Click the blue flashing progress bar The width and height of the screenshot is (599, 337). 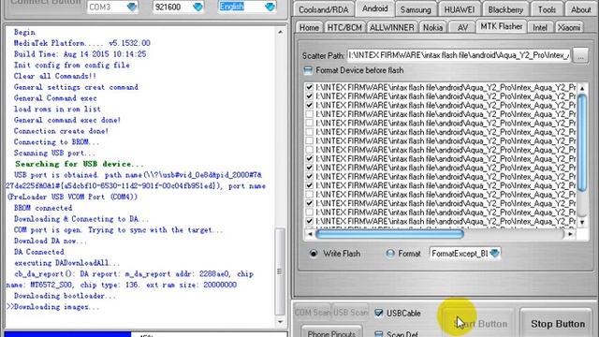point(68,334)
